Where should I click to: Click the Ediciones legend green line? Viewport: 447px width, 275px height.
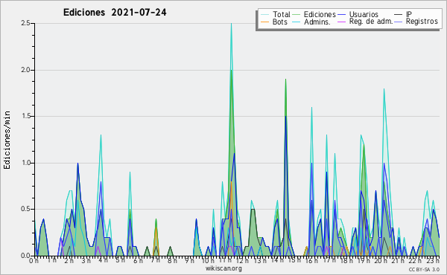[297, 15]
